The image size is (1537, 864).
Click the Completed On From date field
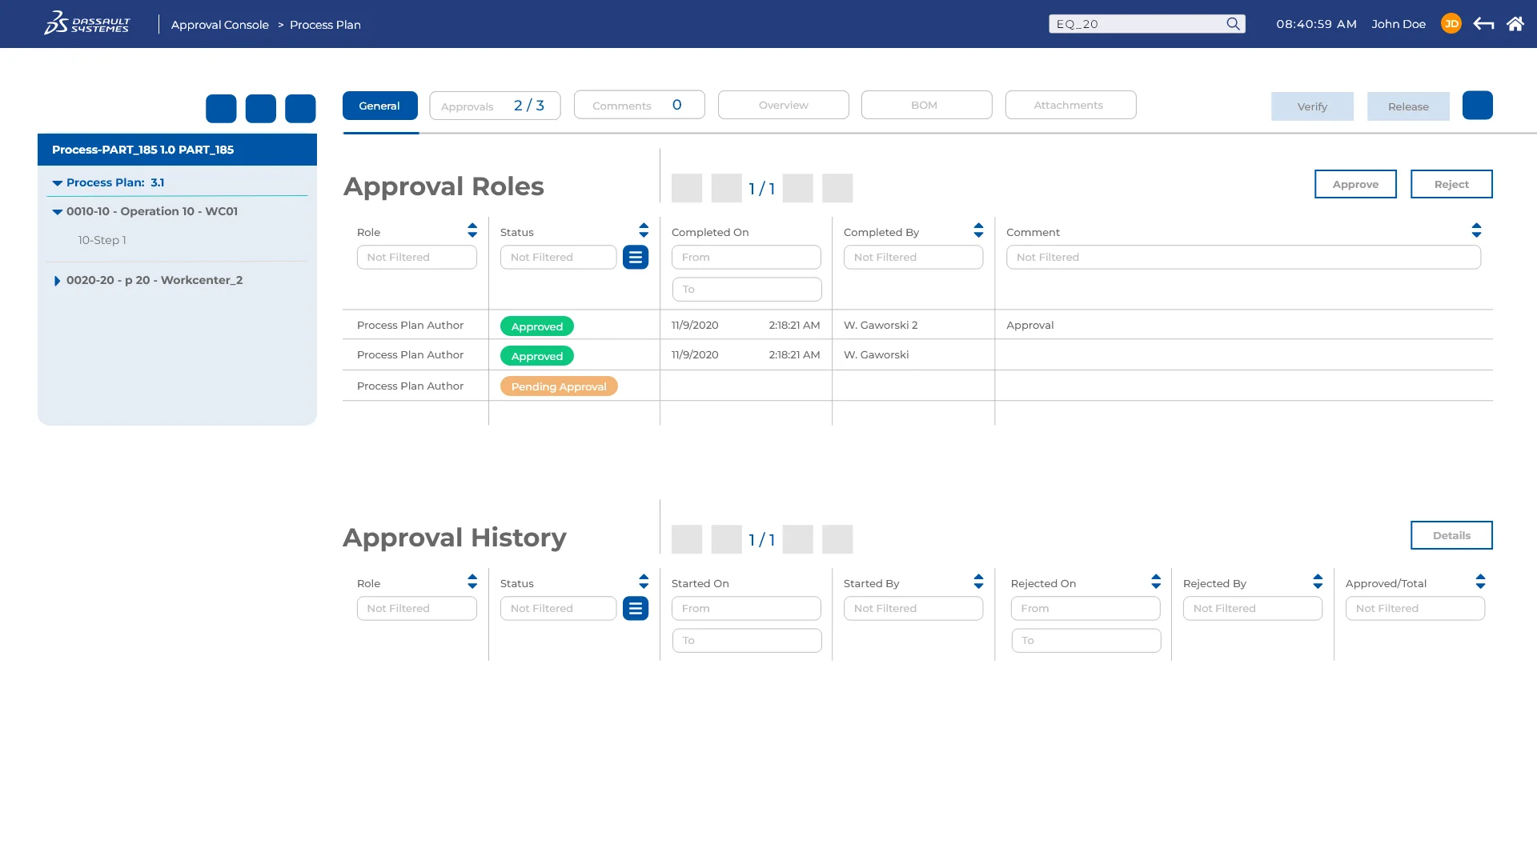[745, 258]
